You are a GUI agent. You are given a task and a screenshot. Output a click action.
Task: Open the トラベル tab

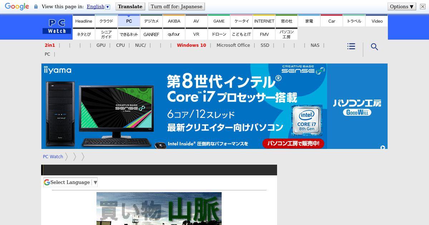pos(354,21)
